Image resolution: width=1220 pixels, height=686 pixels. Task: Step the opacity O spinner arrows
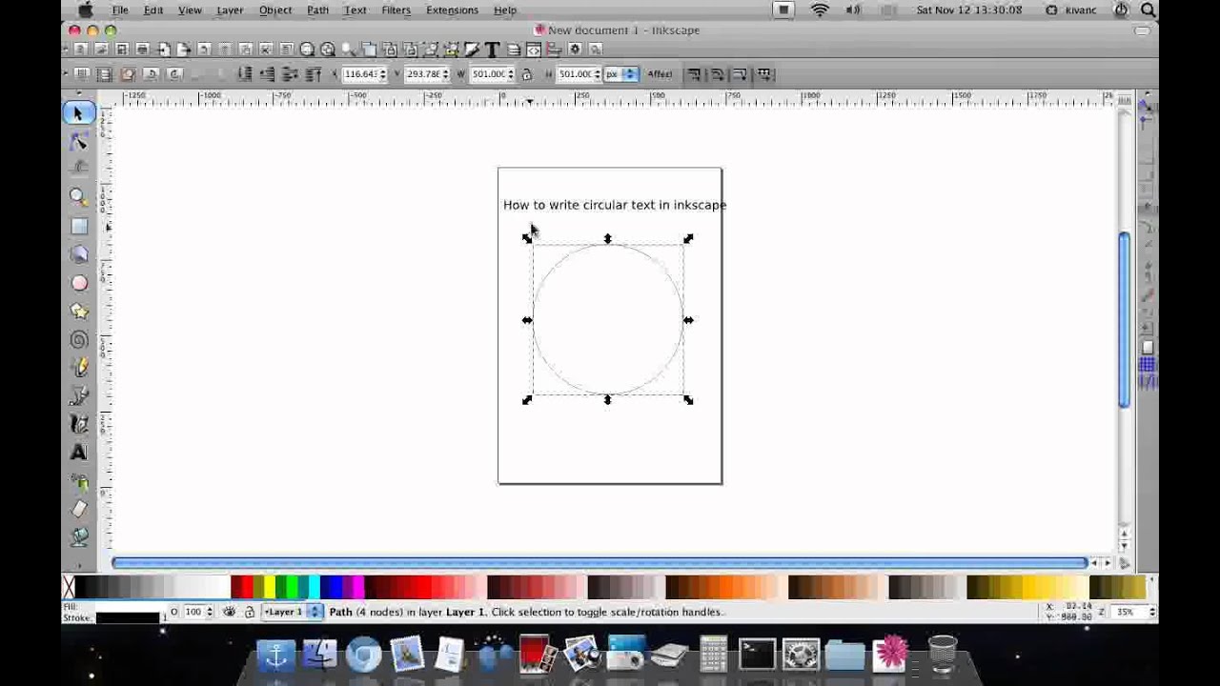point(211,612)
